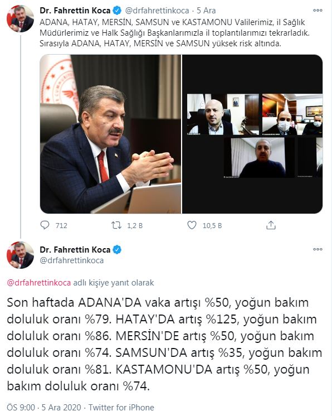332x416 pixels.
Task: Click the verified badge on the reply tweet
Action: (117, 250)
